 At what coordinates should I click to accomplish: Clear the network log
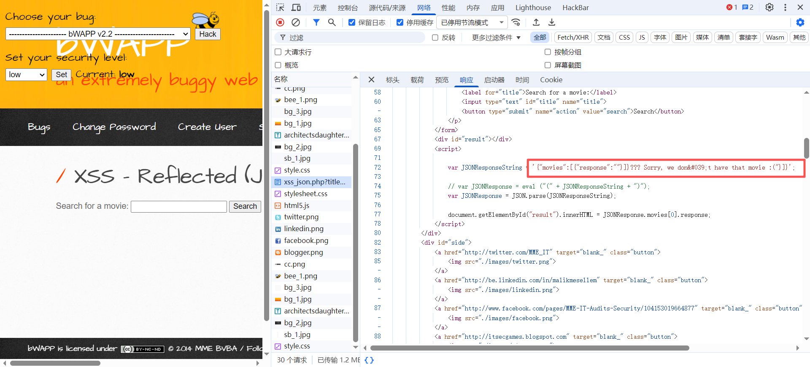[x=296, y=22]
